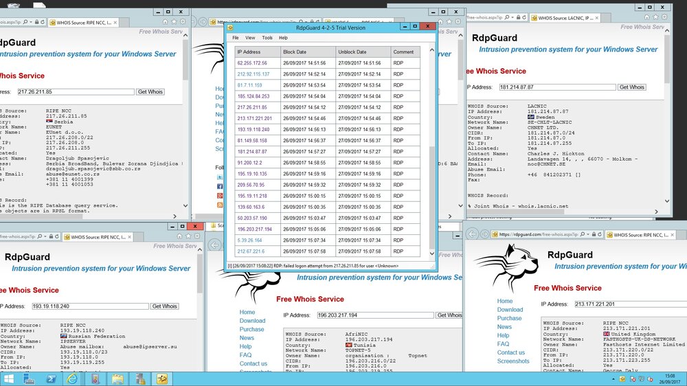Click the Home icon in the Serbia whois window

[x=165, y=21]
